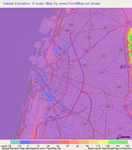Click the 'Base map © OpenStreetMap contributors' text
Screen dimensions: 132x150
(110, 148)
